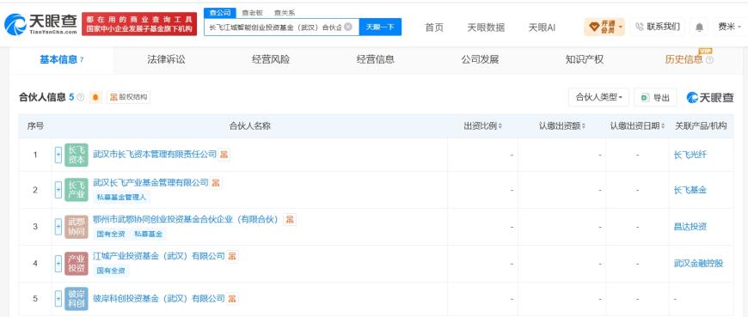The image size is (748, 317).
Task: Open the 费米 user account dropdown
Action: click(x=730, y=27)
